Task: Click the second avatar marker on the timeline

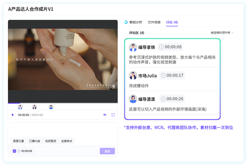Action: 34,107
